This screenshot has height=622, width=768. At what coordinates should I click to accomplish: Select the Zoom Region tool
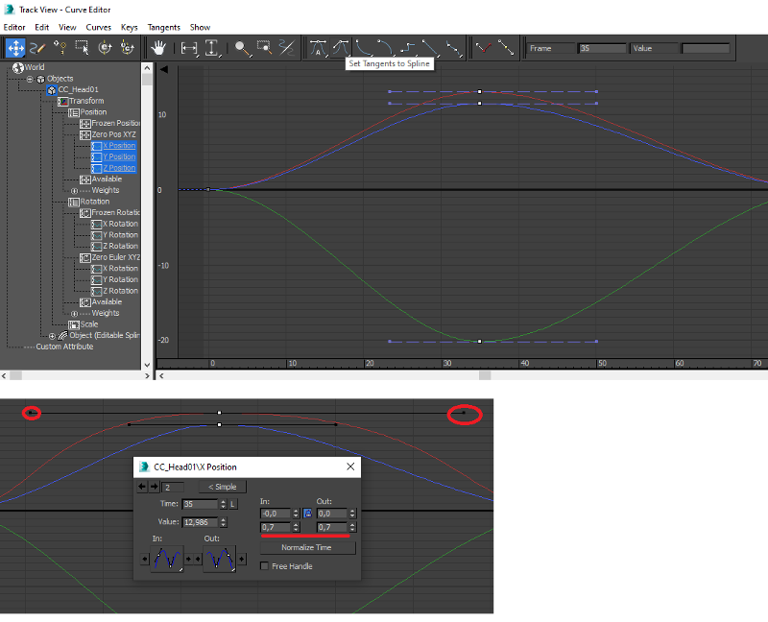point(265,48)
